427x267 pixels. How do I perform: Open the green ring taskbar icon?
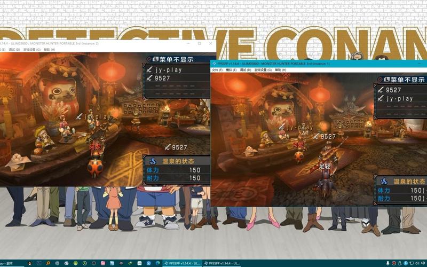[85, 263]
